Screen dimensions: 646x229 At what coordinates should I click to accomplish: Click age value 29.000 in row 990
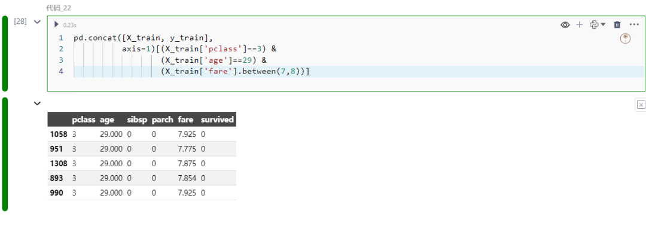tap(111, 193)
